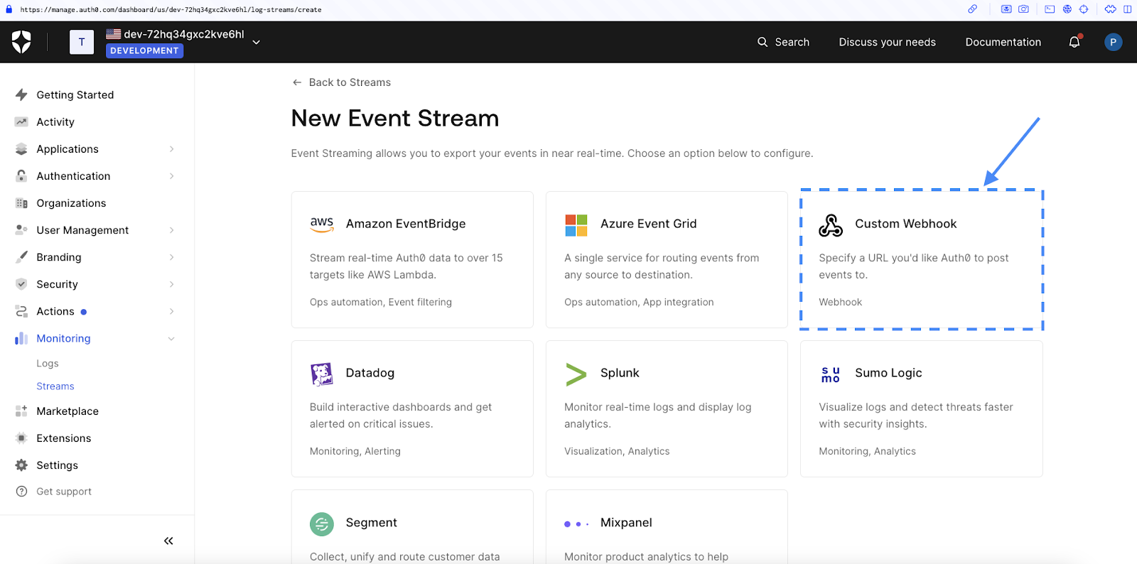Image resolution: width=1137 pixels, height=564 pixels.
Task: Click the back arrow icon near Streams
Action: pyautogui.click(x=297, y=82)
